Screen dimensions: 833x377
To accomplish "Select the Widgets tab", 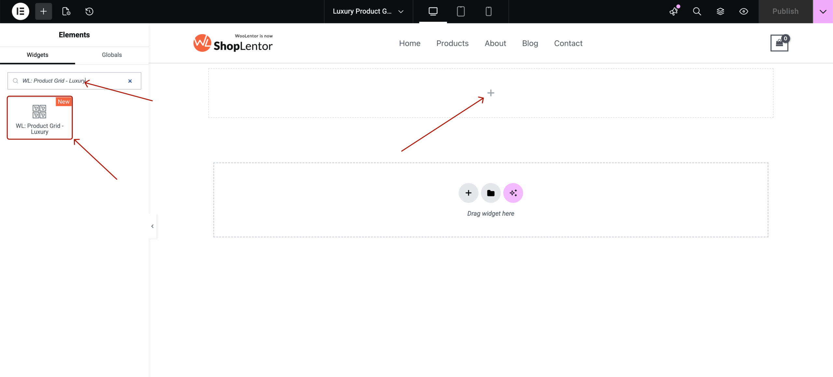I will pyautogui.click(x=37, y=55).
